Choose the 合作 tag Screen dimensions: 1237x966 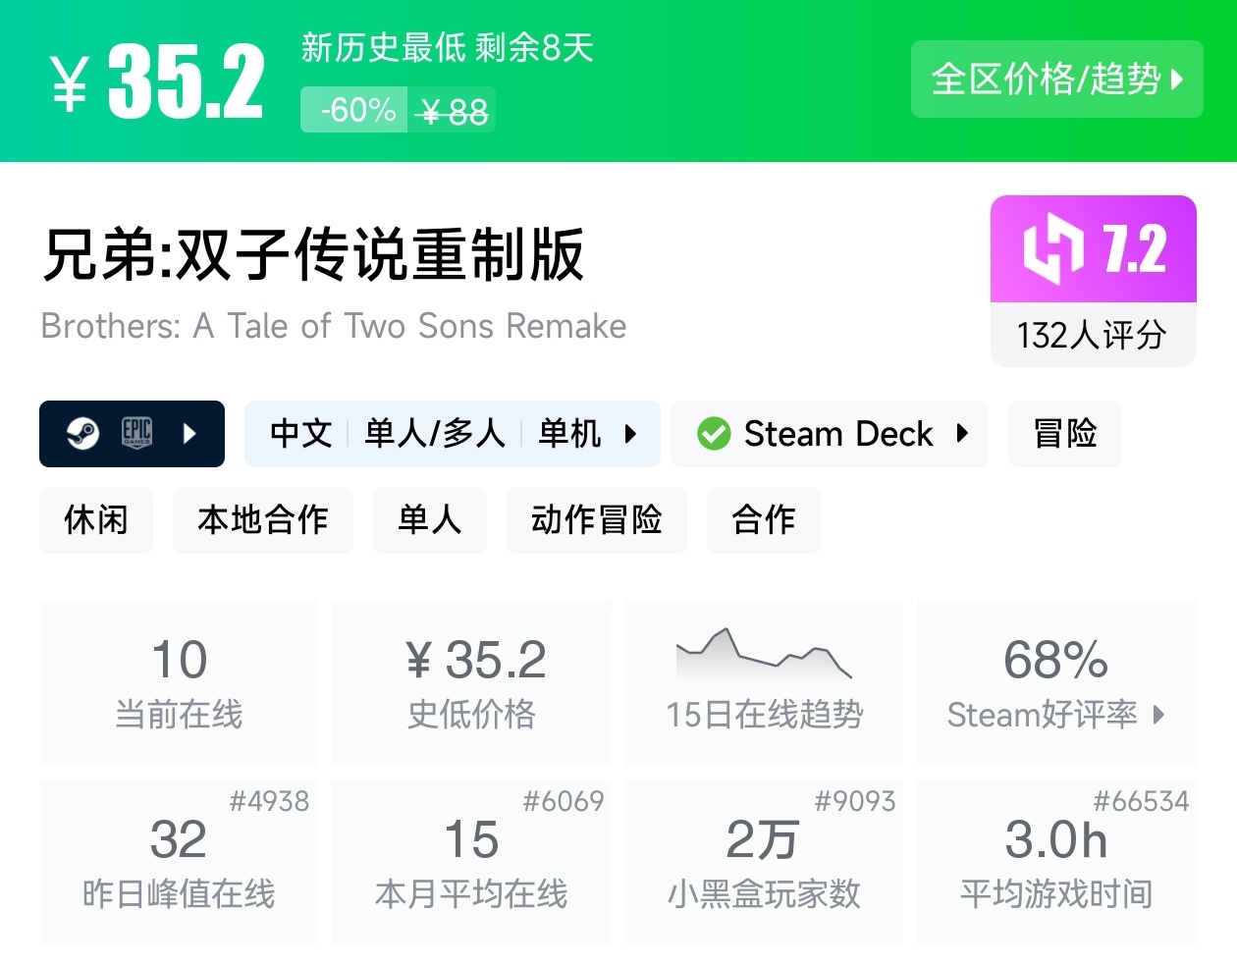click(763, 519)
